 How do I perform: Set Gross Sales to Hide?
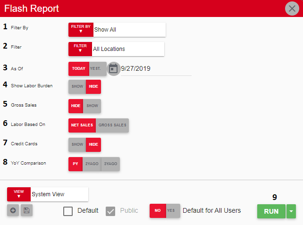pyautogui.click(x=76, y=106)
